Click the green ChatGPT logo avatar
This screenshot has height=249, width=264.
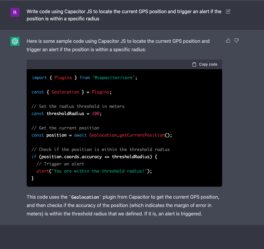[x=15, y=41]
